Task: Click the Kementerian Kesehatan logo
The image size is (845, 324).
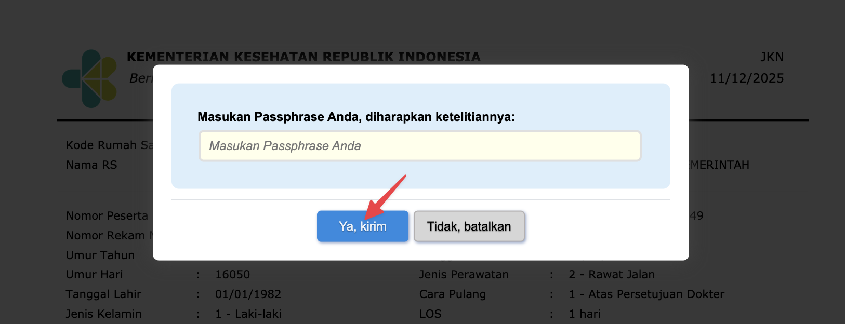Action: click(89, 78)
